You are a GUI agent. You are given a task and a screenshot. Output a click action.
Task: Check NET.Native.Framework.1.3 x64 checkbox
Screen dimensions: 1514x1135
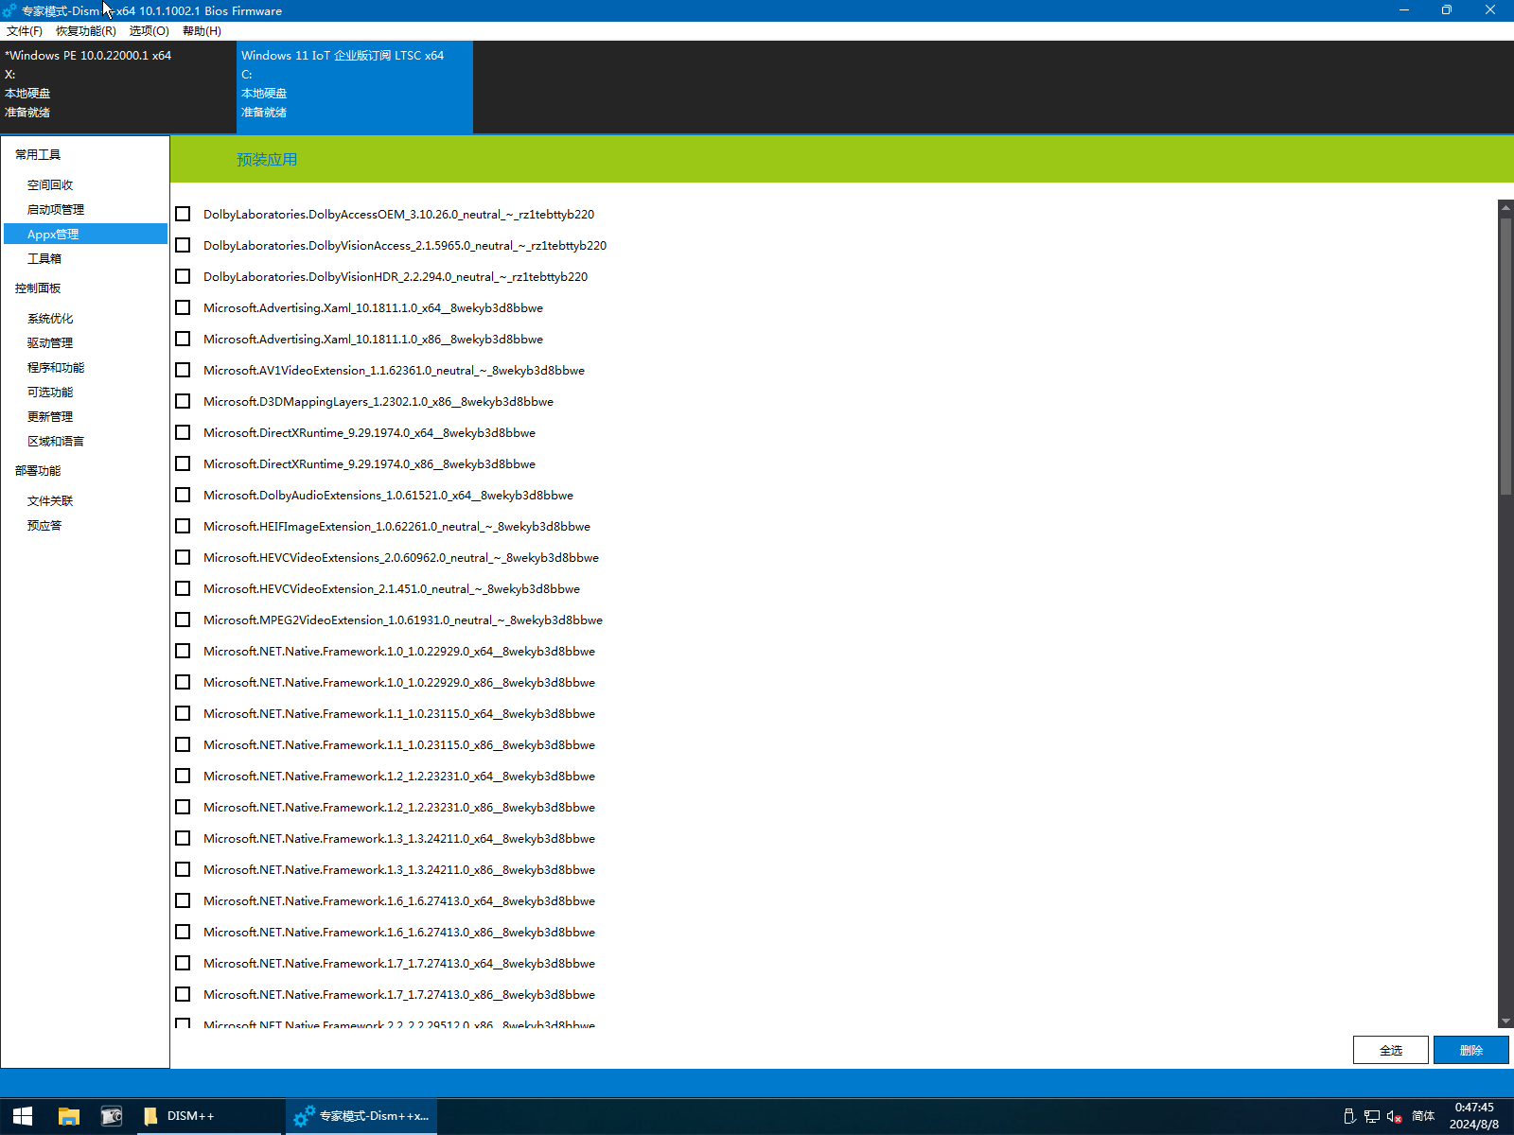click(183, 838)
